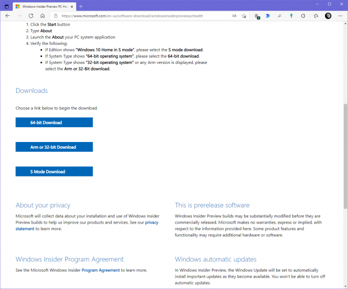Open the Favorites list
Image resolution: width=348 pixels, height=289 pixels.
coord(316,16)
